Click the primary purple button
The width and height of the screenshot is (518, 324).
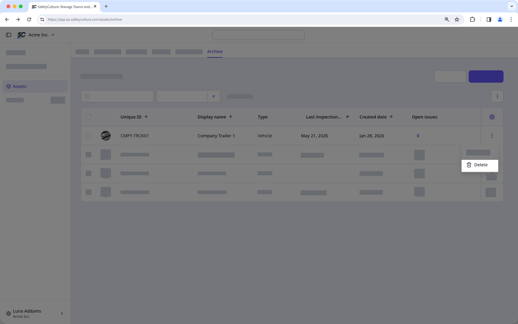tap(486, 77)
